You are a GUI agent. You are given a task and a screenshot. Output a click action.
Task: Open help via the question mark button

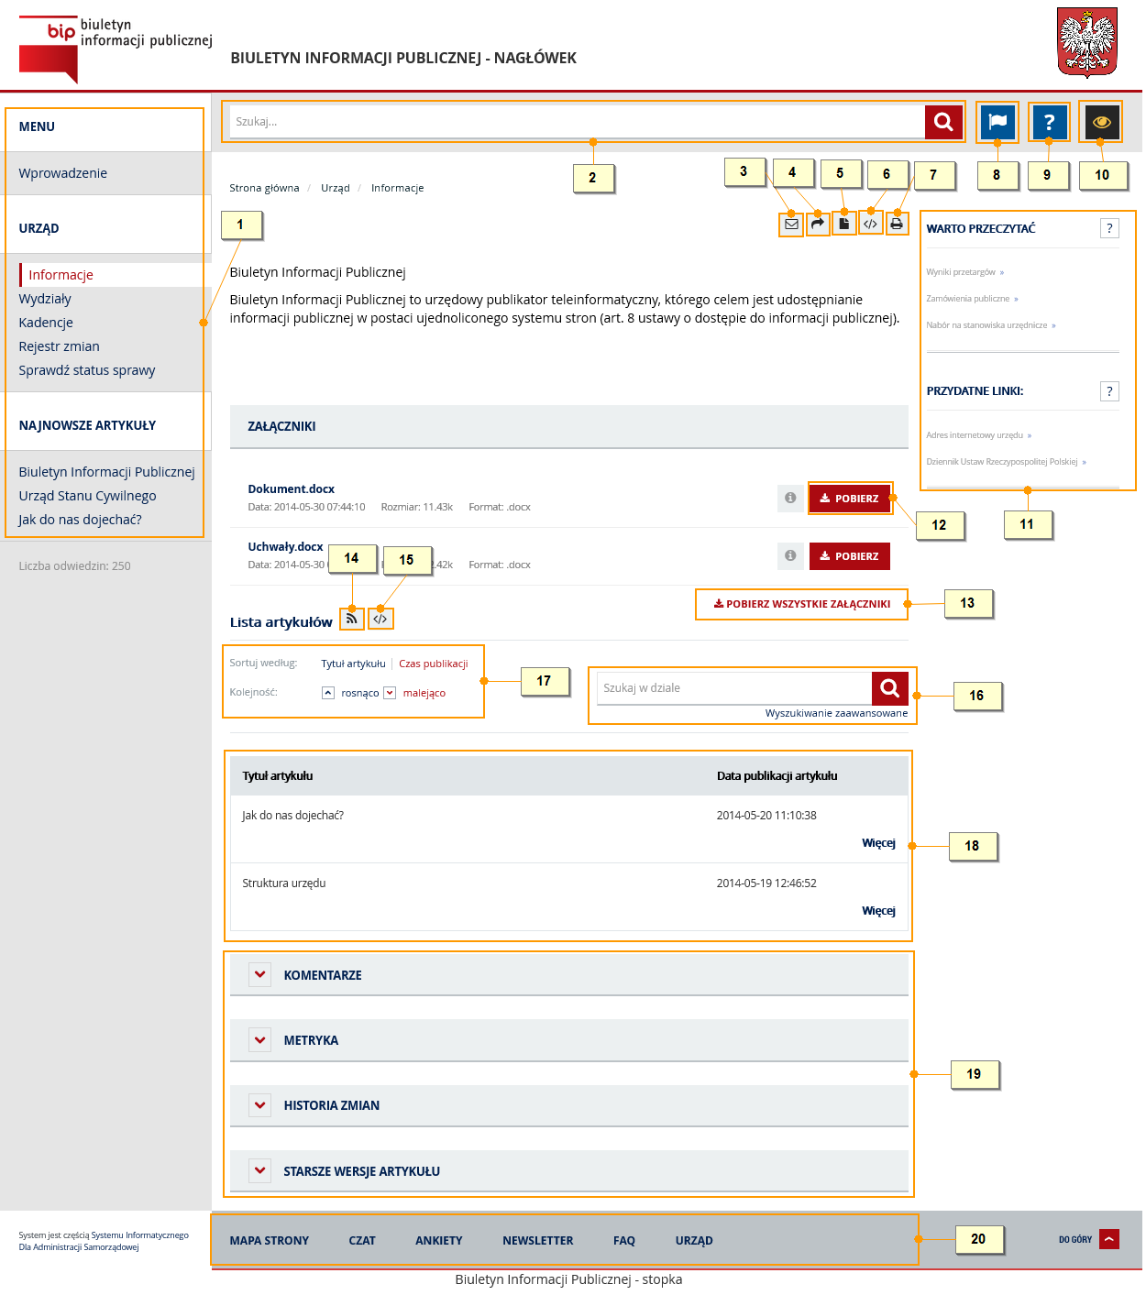1049,121
